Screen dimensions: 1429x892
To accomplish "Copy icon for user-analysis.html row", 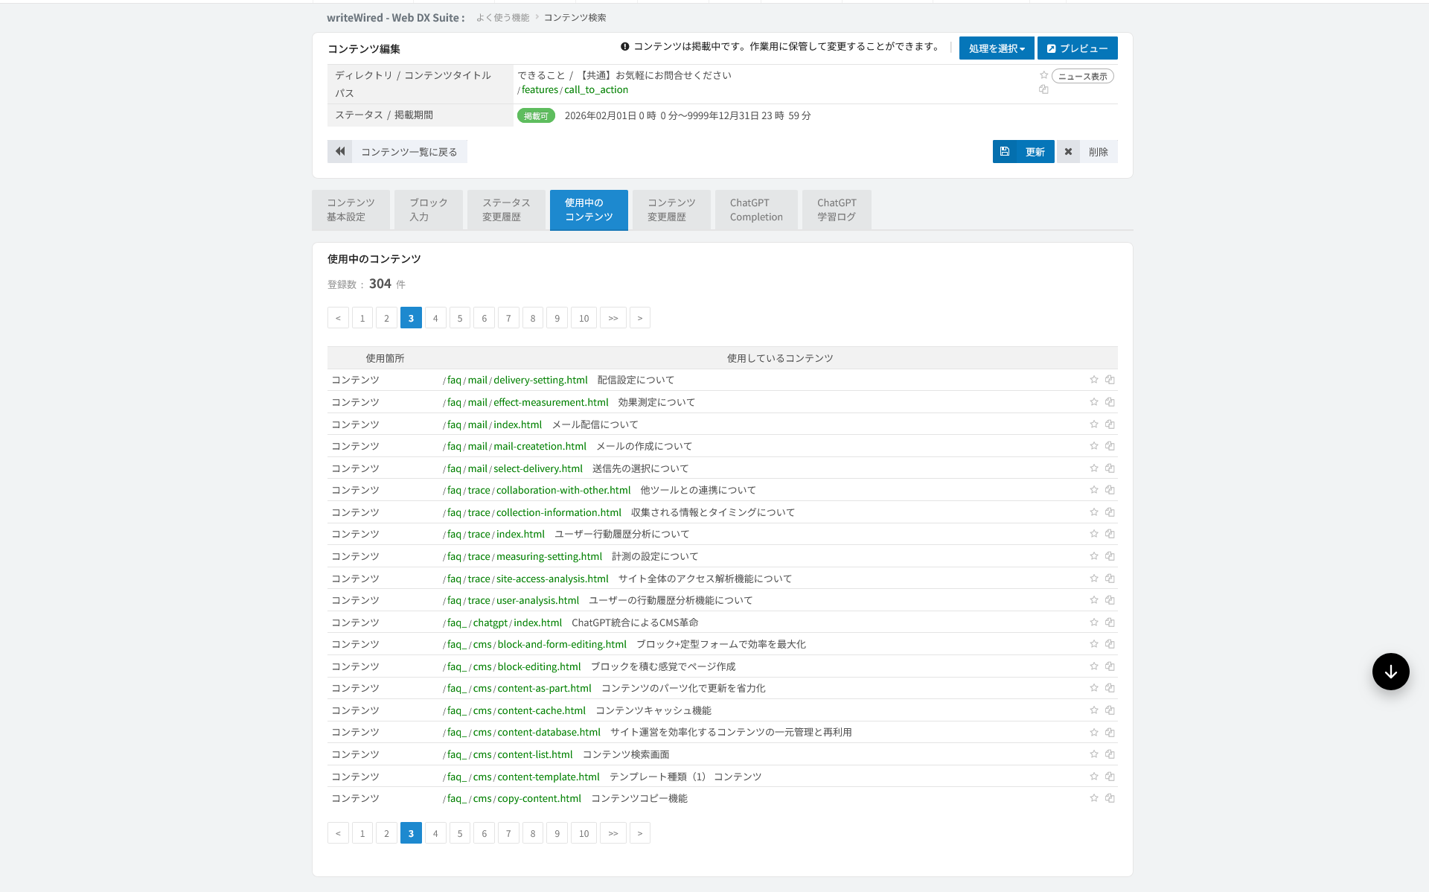I will 1110,600.
